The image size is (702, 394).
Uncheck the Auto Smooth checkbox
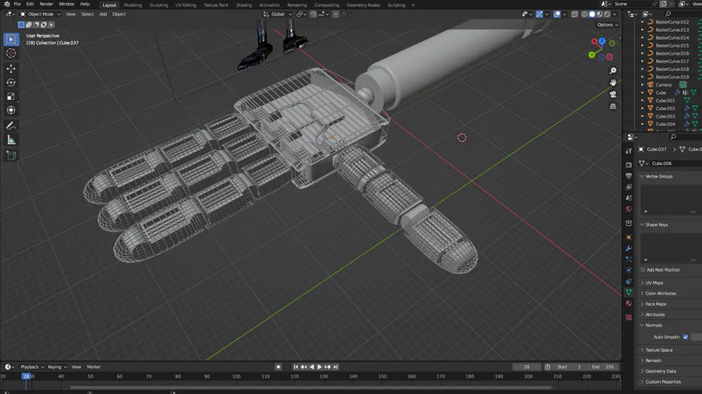point(686,337)
